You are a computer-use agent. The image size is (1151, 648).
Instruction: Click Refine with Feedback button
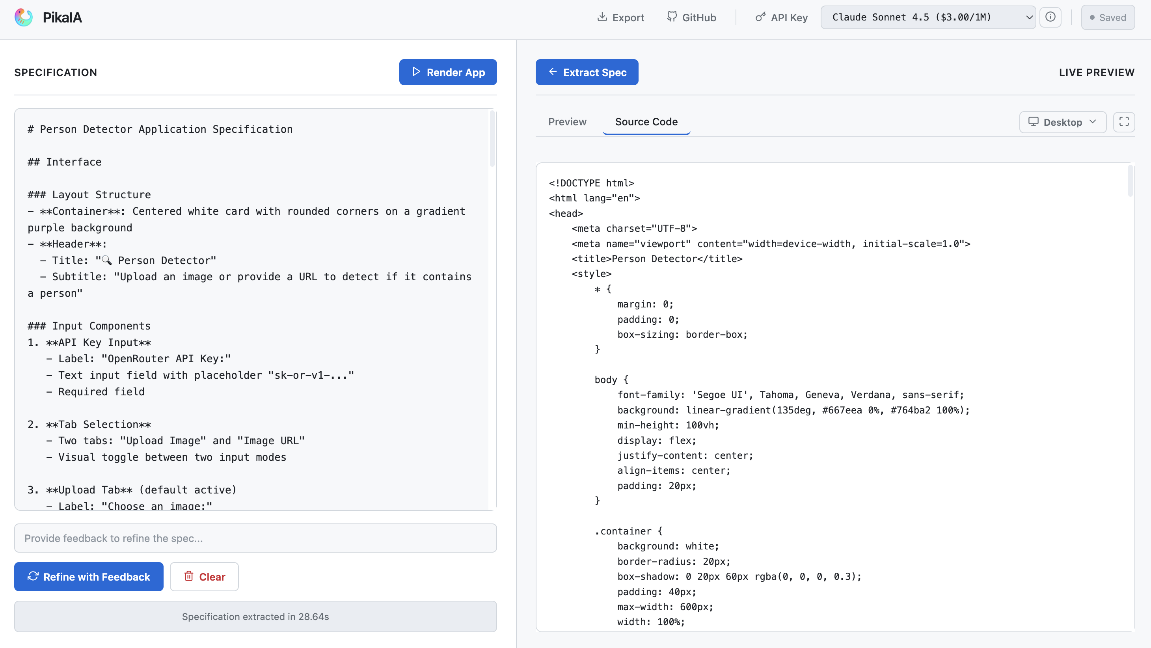coord(89,577)
